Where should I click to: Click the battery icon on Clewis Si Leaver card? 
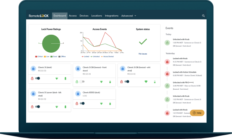point(65,107)
